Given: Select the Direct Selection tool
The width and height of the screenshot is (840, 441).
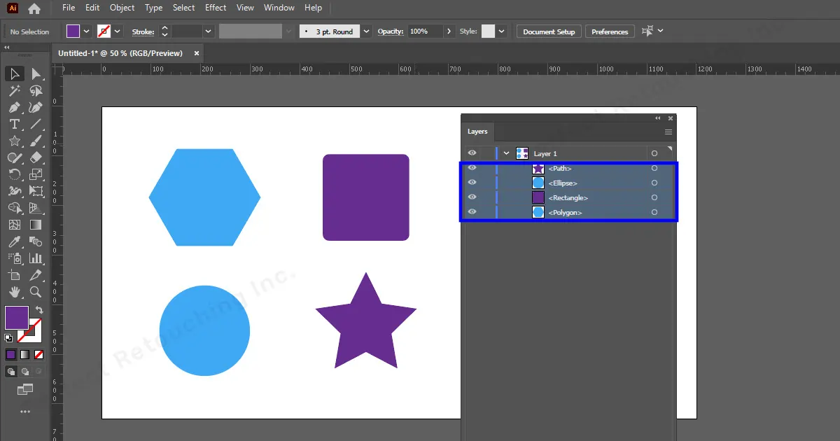Looking at the screenshot, I should pos(36,73).
